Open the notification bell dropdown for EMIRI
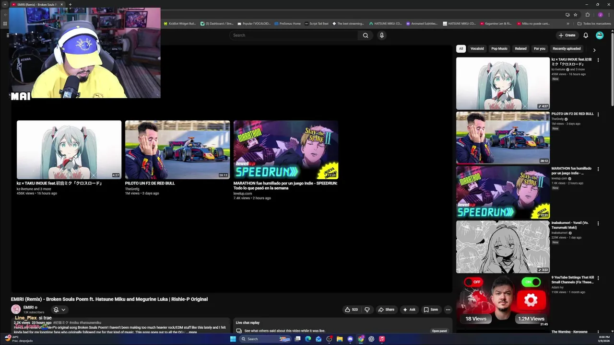Image resolution: width=614 pixels, height=345 pixels. (x=59, y=310)
